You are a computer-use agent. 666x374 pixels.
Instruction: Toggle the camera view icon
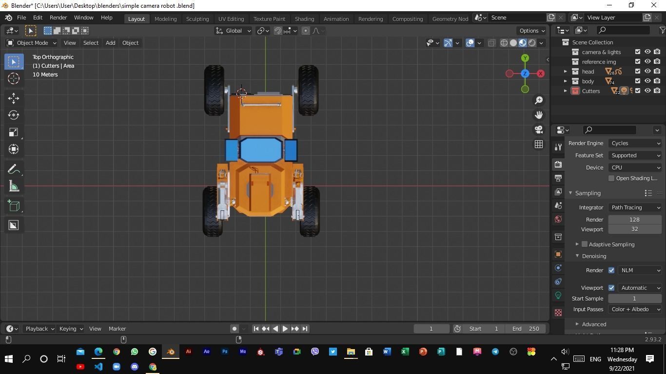(x=539, y=130)
